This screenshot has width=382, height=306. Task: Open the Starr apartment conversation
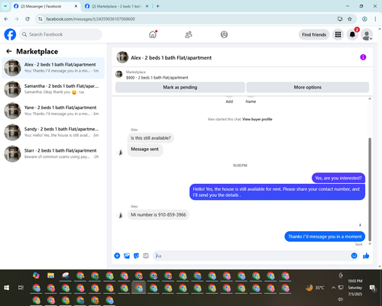click(53, 153)
